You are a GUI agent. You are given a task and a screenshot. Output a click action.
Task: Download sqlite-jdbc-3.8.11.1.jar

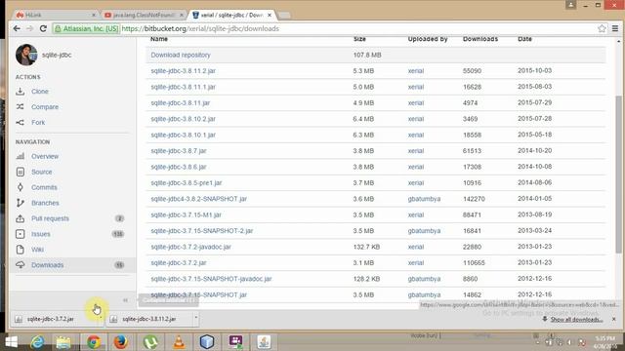click(183, 87)
